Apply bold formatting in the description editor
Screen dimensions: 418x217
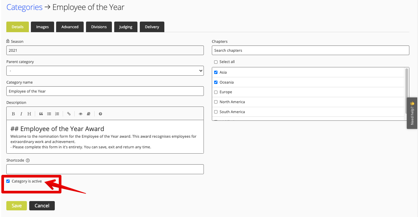point(13,114)
